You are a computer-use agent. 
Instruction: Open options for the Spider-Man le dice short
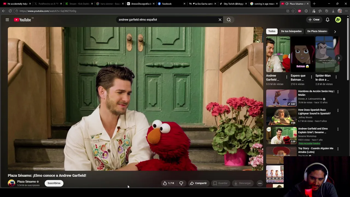(336, 77)
